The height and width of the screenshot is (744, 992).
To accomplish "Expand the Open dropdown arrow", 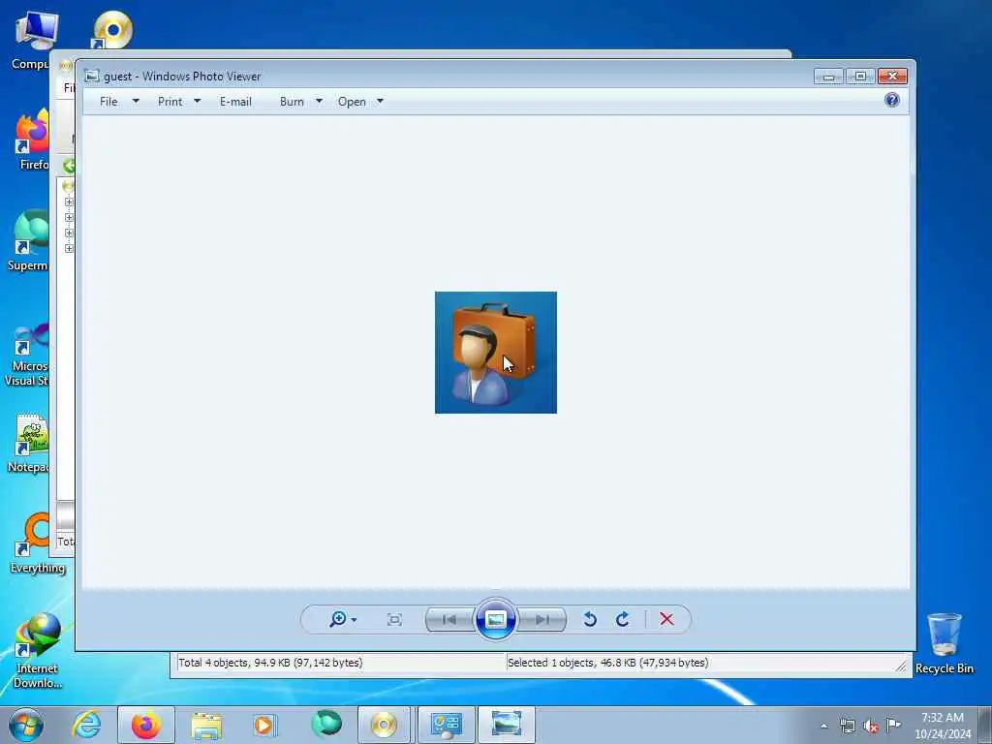I will [380, 101].
